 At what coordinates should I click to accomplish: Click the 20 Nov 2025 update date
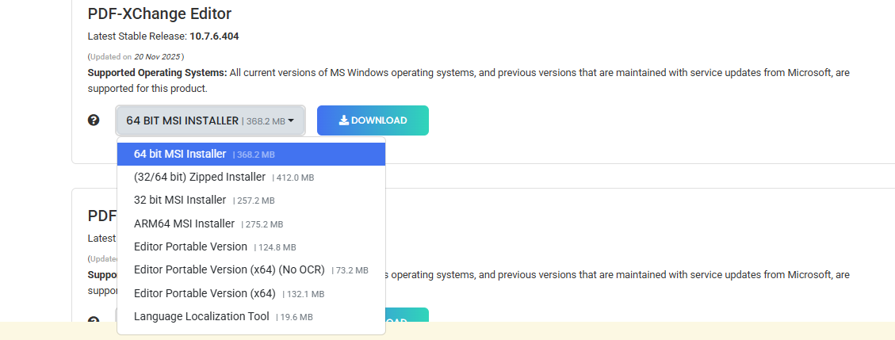(157, 57)
